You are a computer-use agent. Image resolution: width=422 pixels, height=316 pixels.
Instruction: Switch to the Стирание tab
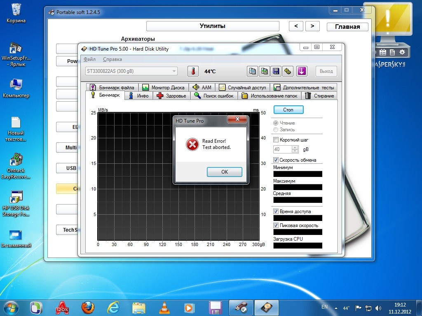(319, 95)
